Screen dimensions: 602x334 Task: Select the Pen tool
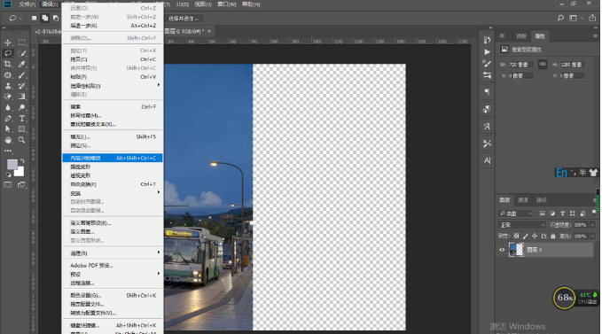(8, 119)
